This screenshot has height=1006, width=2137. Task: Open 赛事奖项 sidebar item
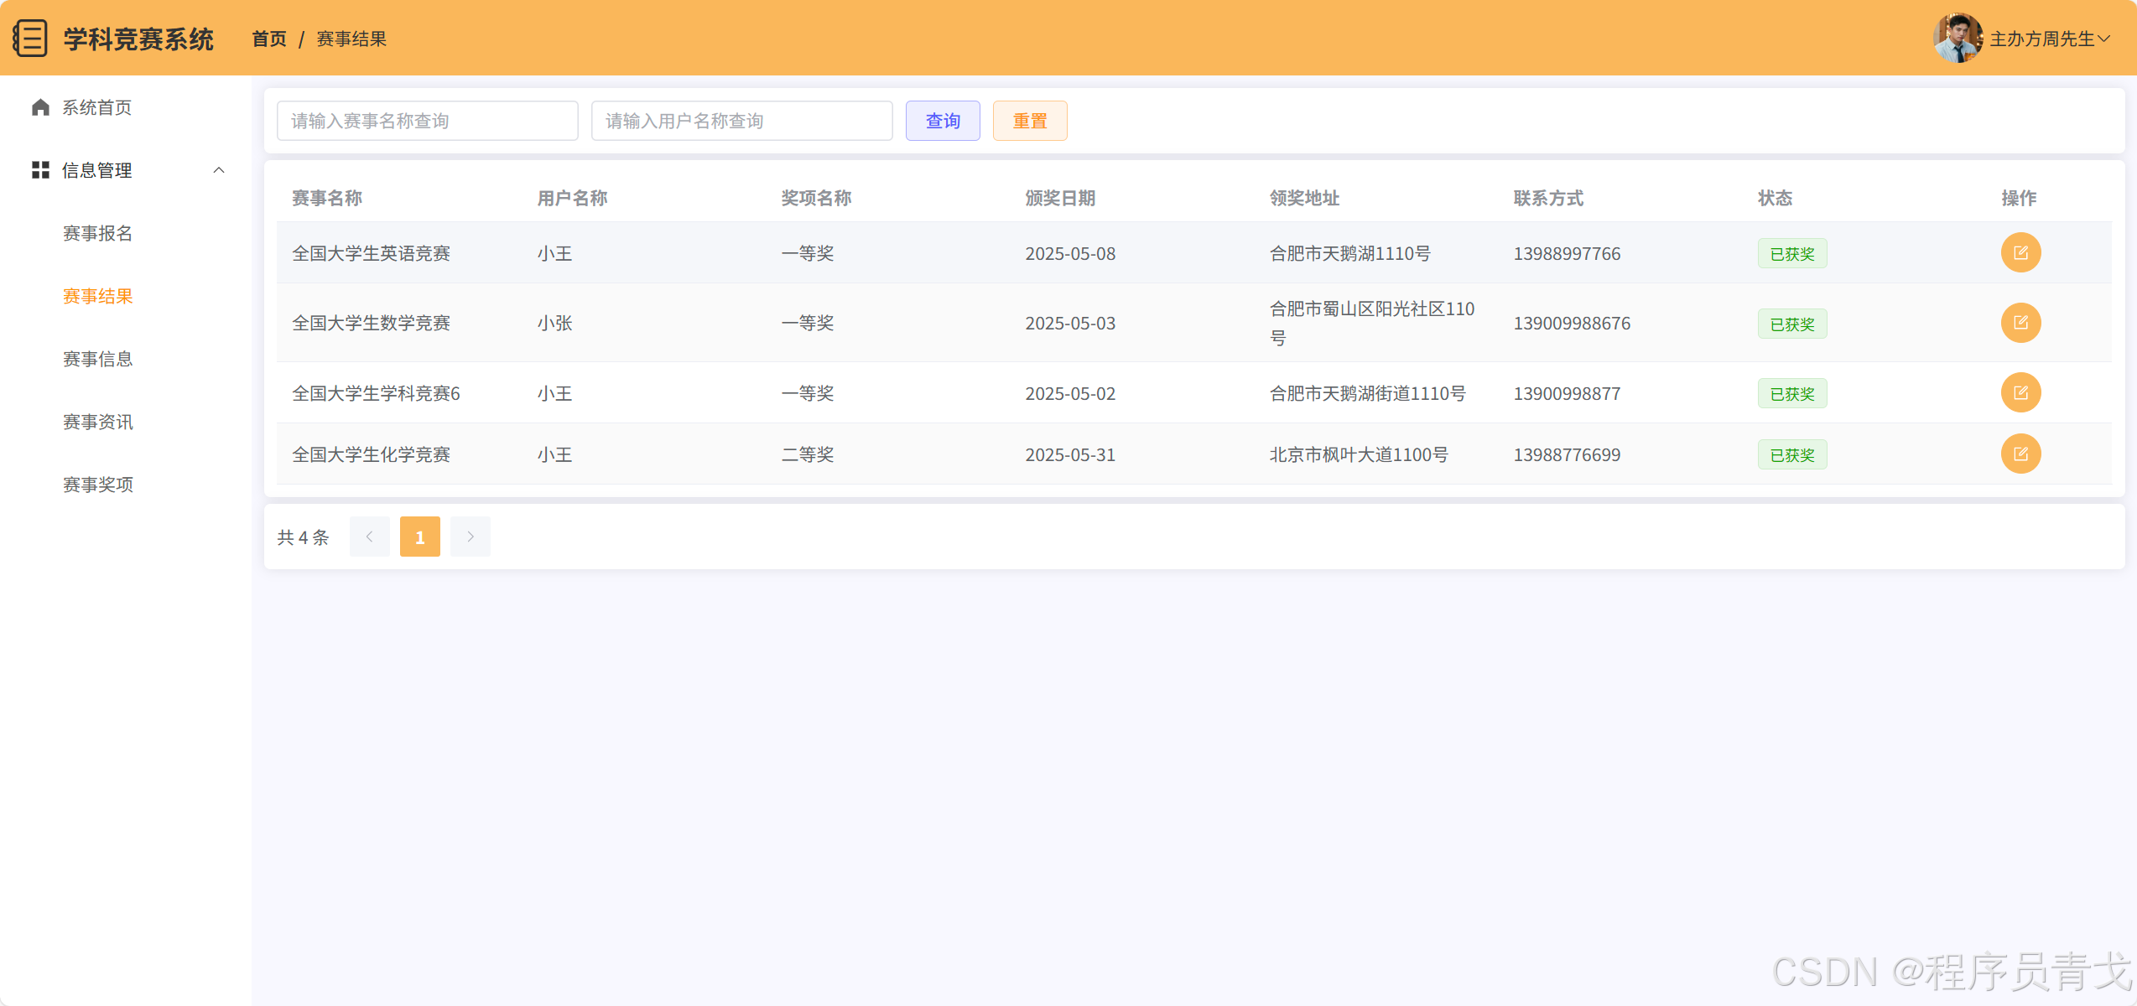tap(98, 485)
